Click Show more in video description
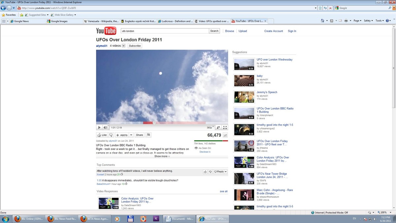The width and height of the screenshot is (396, 223). click(161, 156)
